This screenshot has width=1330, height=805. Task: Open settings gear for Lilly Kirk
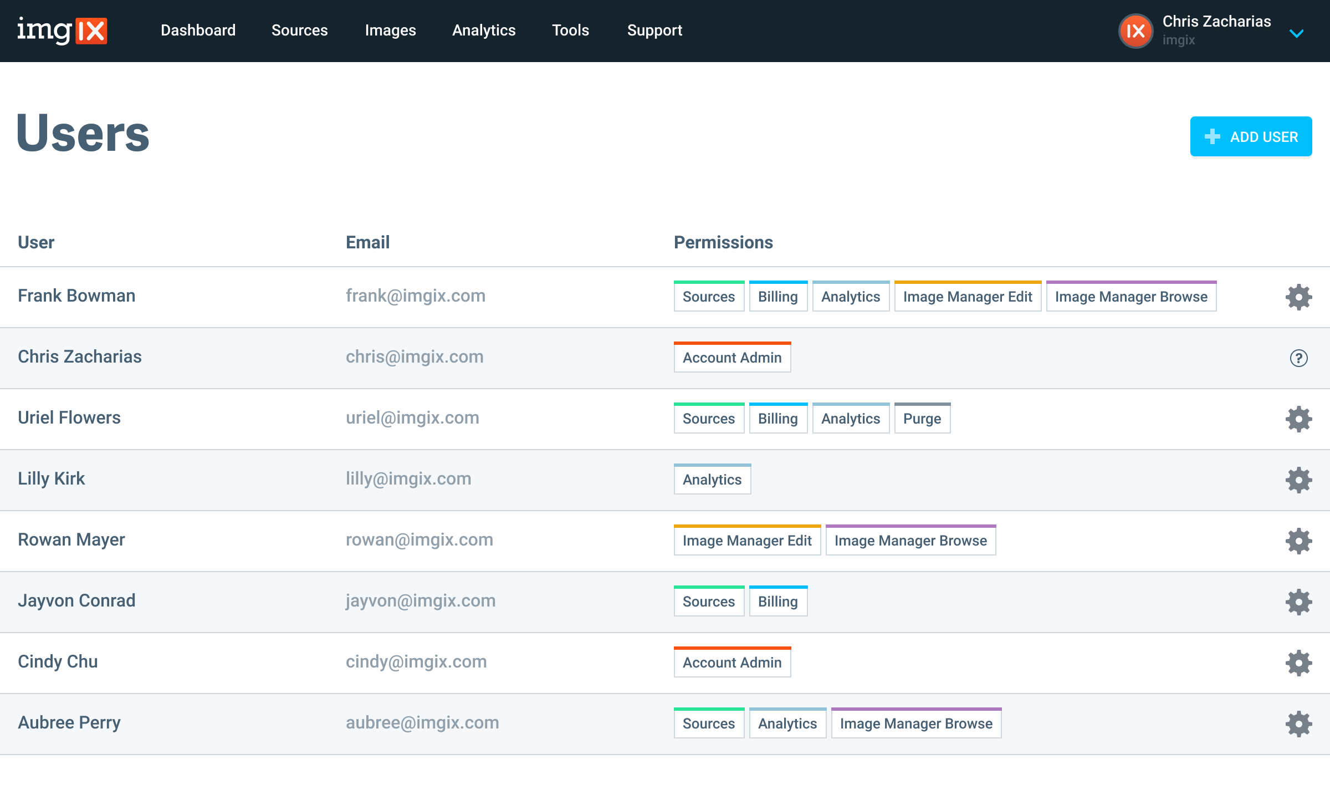pyautogui.click(x=1298, y=480)
